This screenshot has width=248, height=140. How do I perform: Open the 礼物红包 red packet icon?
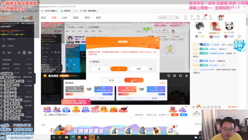pyautogui.click(x=104, y=110)
